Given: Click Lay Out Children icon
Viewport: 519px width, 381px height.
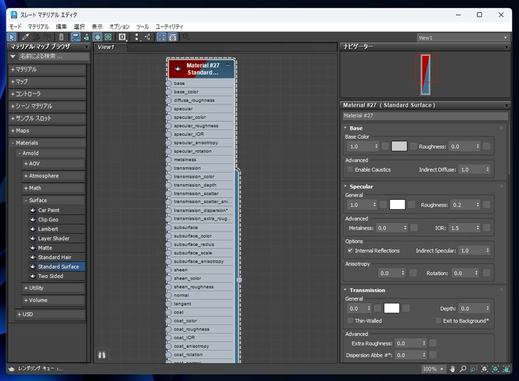Looking at the screenshot, I should pyautogui.click(x=147, y=37).
